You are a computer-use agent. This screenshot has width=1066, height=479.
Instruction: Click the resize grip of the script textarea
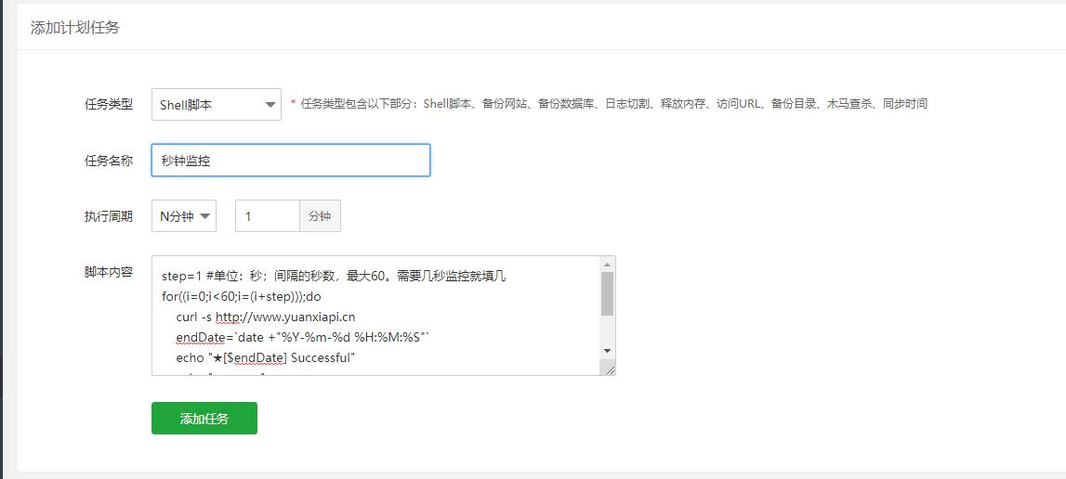point(609,369)
